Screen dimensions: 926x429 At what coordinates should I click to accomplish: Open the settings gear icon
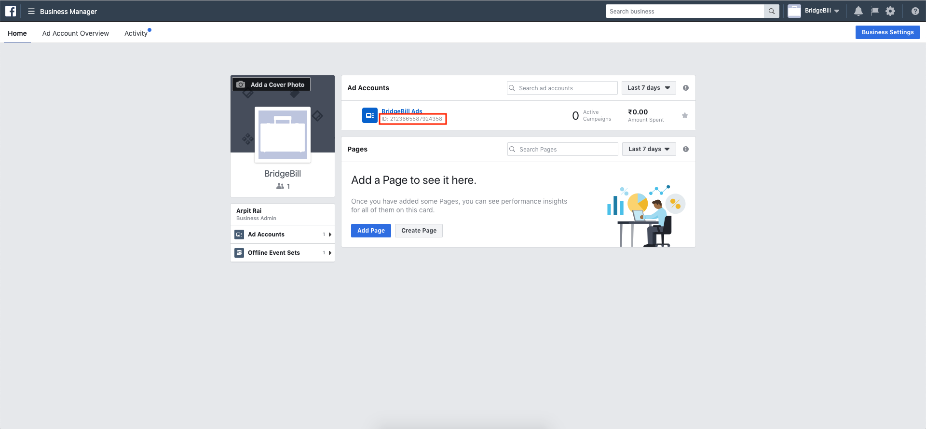pyautogui.click(x=890, y=11)
